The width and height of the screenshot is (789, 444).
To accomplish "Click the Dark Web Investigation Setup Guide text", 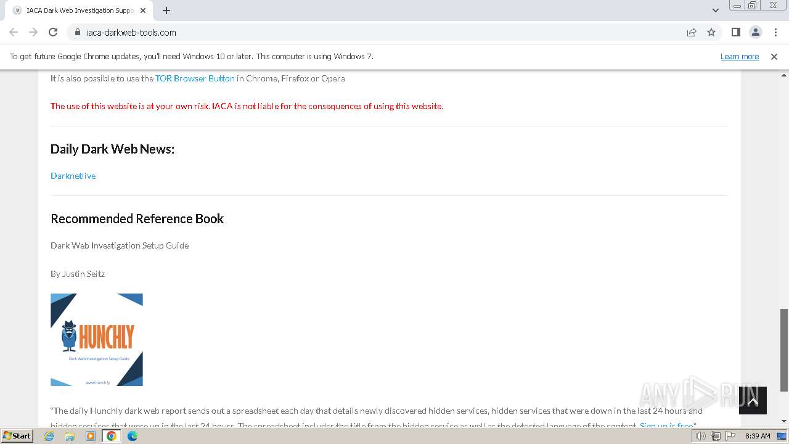I will click(120, 245).
